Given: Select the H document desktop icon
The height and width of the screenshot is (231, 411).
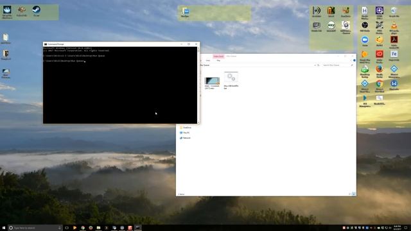Looking at the screenshot, I should point(365,13).
